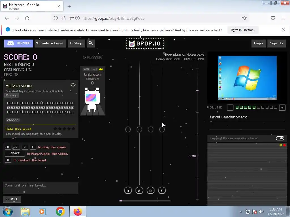Click the Level Leaderboard heading

coord(229,117)
